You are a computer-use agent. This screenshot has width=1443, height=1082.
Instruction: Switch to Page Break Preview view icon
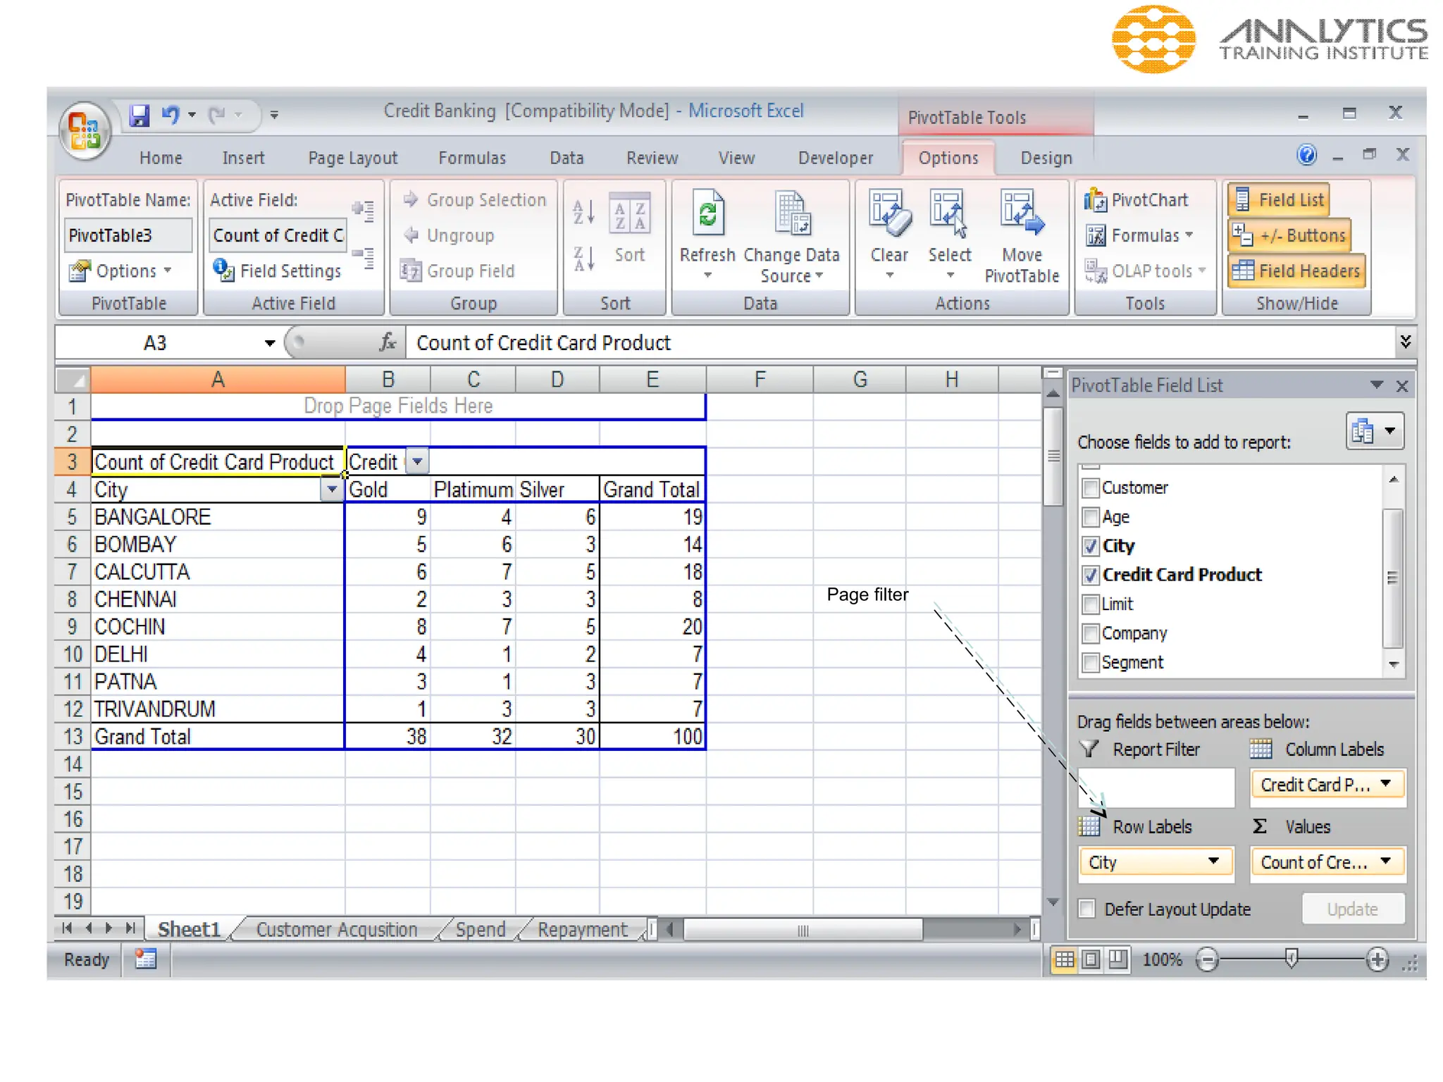pos(1117,959)
